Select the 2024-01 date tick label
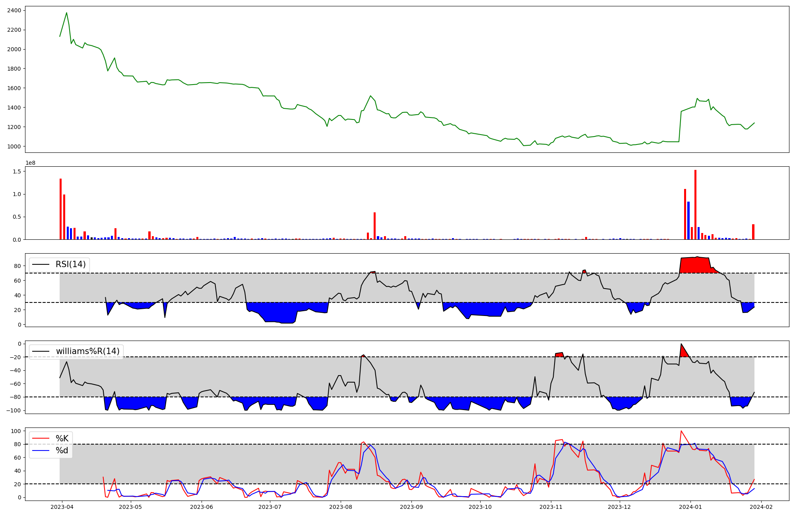This screenshot has width=795, height=516. [690, 507]
